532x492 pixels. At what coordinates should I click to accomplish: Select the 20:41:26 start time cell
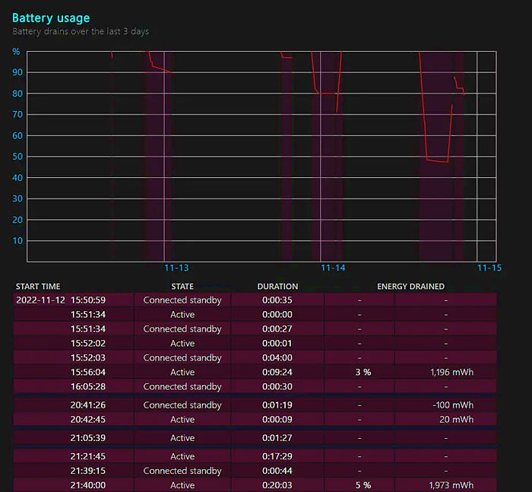(88, 405)
